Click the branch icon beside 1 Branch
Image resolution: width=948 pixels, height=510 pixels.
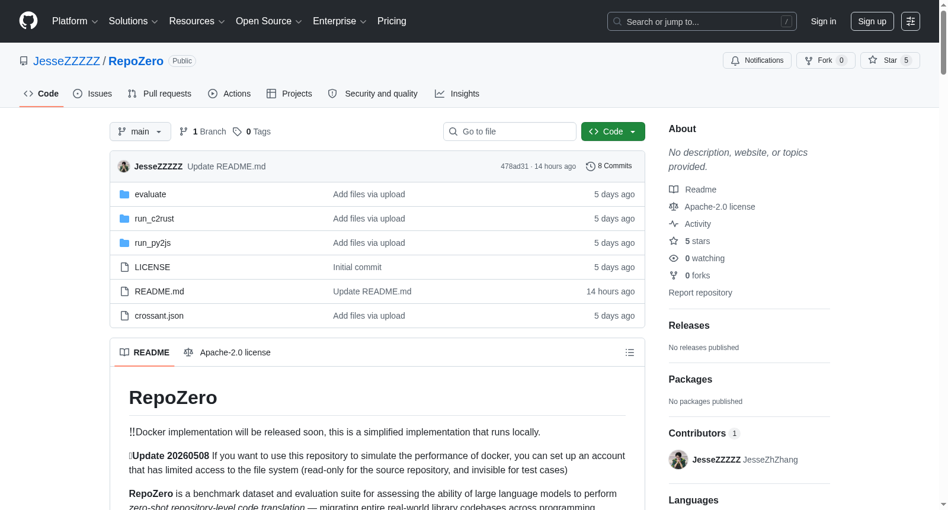[184, 131]
